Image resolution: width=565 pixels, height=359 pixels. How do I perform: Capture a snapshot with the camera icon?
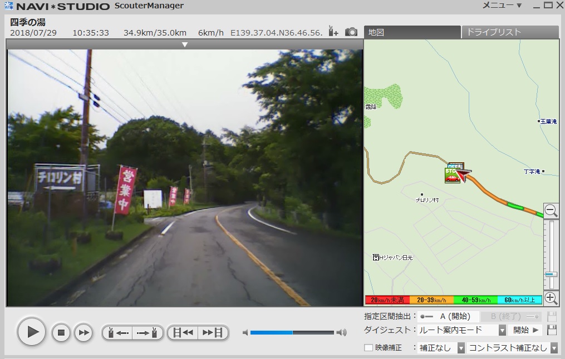coord(351,32)
